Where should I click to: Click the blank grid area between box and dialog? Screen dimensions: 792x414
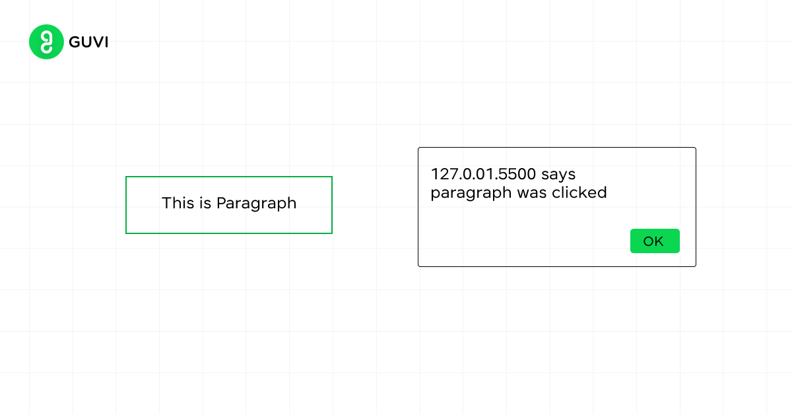click(375, 206)
